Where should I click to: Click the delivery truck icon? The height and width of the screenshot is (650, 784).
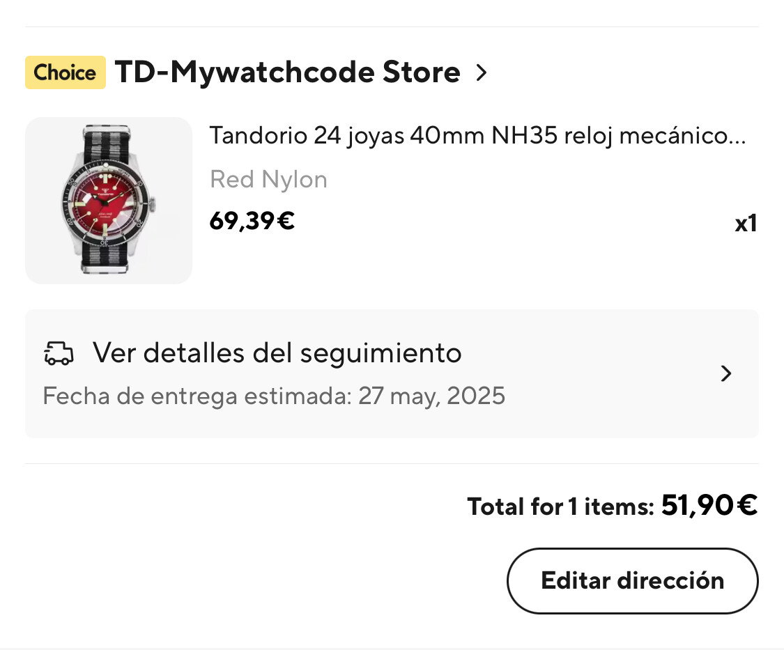59,353
